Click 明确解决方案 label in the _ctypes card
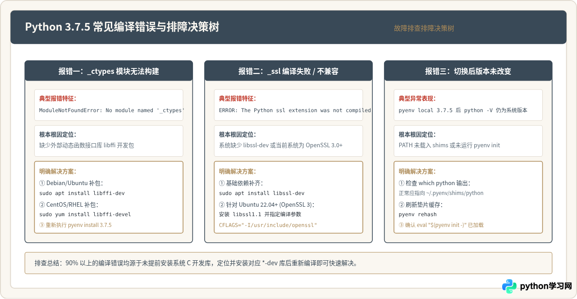This screenshot has height=299, width=577. (58, 171)
